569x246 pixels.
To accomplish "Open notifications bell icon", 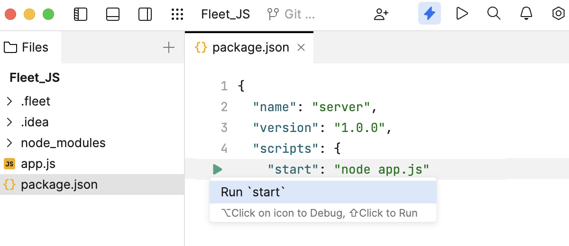I will tap(526, 14).
